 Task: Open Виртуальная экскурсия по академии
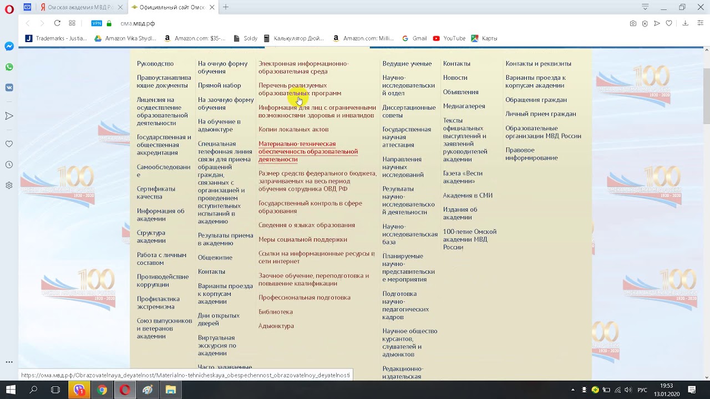217,345
